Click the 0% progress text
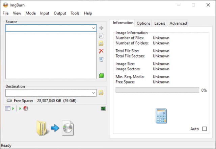Viewport: 216px width, 149px height. pos(204,90)
